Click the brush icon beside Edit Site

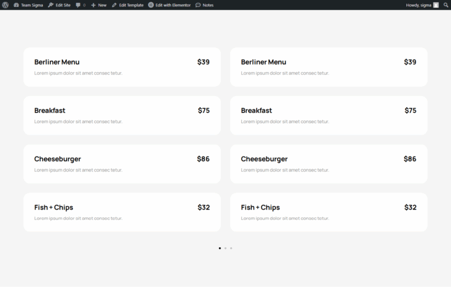pos(51,5)
